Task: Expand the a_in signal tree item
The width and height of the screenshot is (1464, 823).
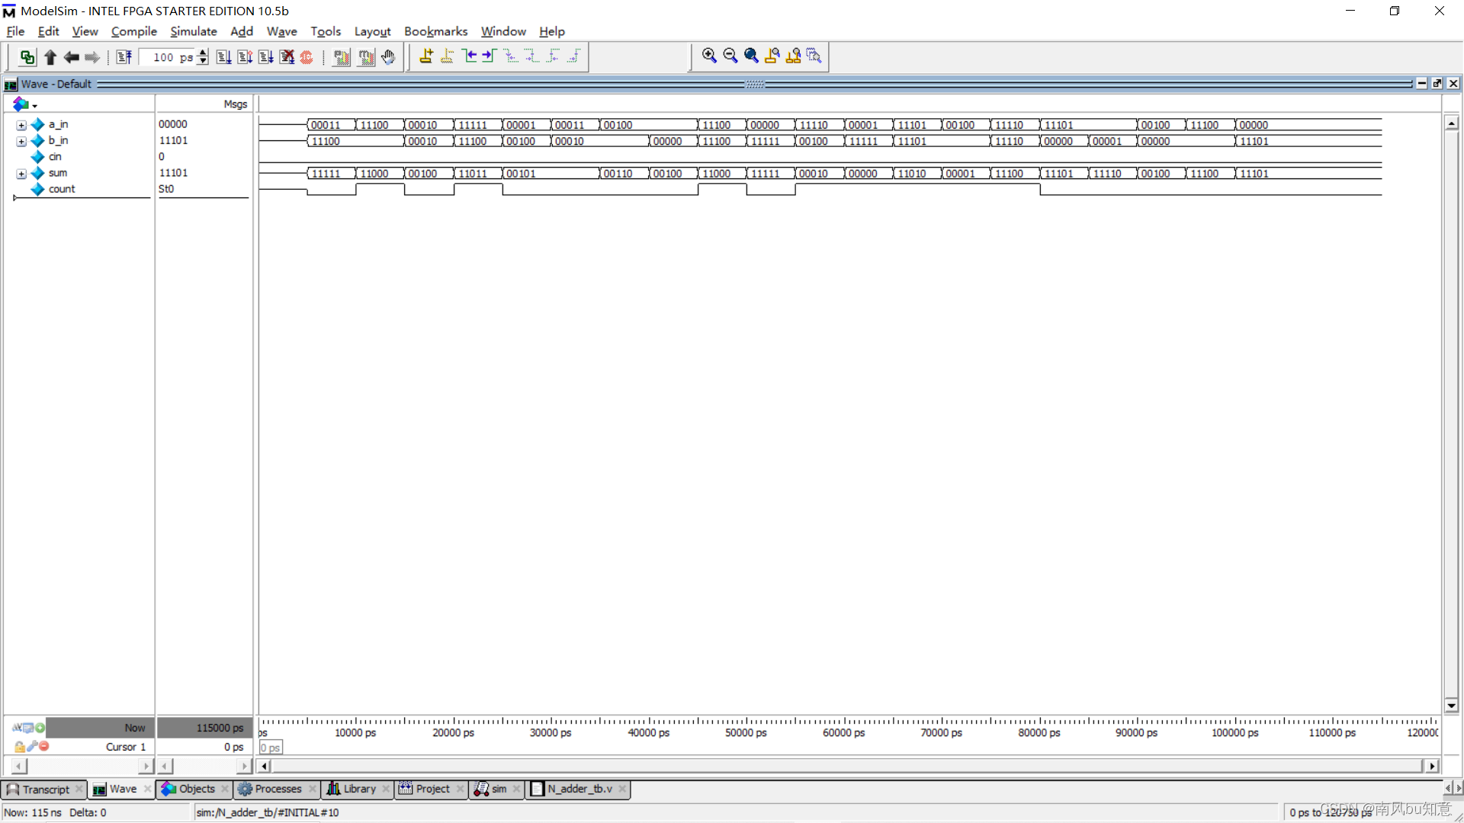Action: pos(20,123)
